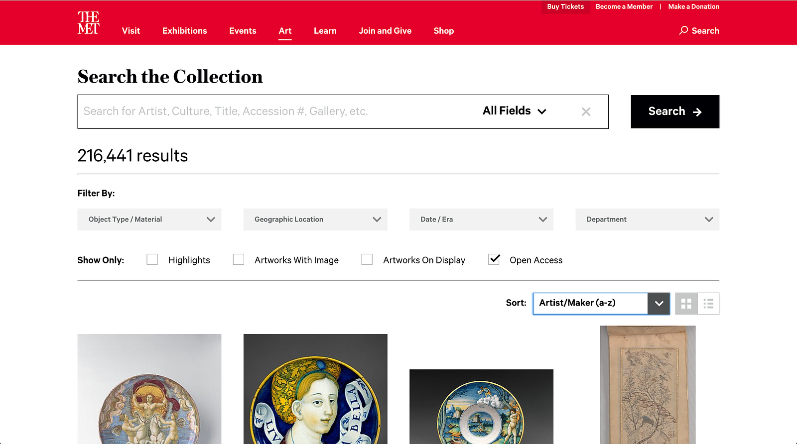Image resolution: width=797 pixels, height=444 pixels.
Task: Open All Fields selector chevron
Action: tap(542, 111)
